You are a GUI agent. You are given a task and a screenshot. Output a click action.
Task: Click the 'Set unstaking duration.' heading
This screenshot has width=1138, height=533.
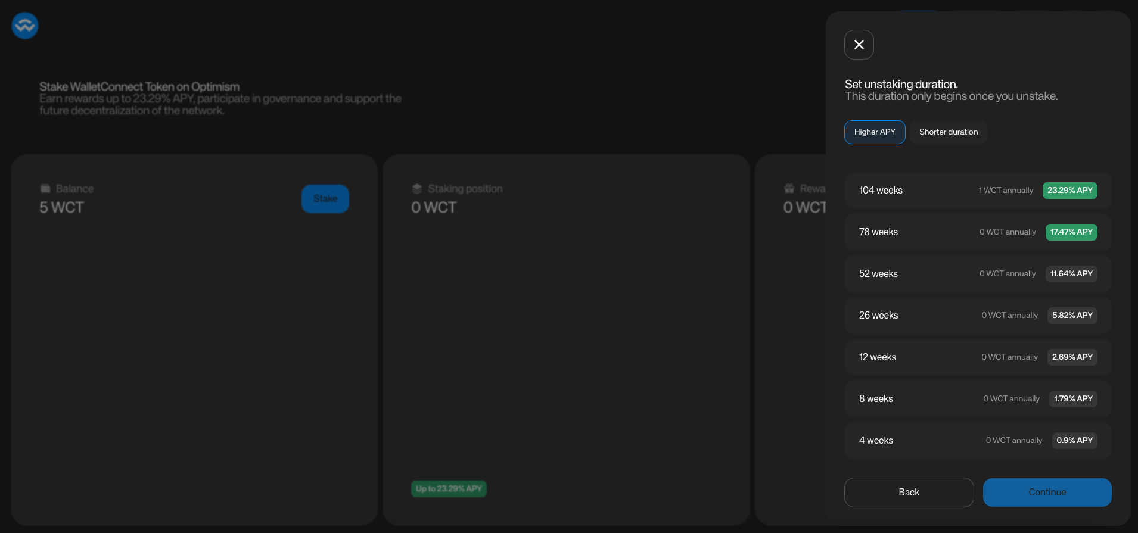[x=901, y=85]
